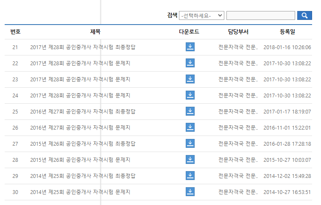Screen dimensions: 321x205
Task: Click the 담당부서 column header
Action: (238, 32)
